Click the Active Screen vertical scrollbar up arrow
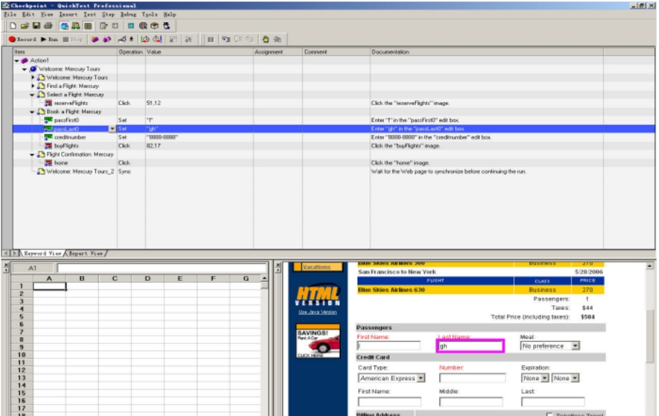This screenshot has width=659, height=416. pos(650,266)
